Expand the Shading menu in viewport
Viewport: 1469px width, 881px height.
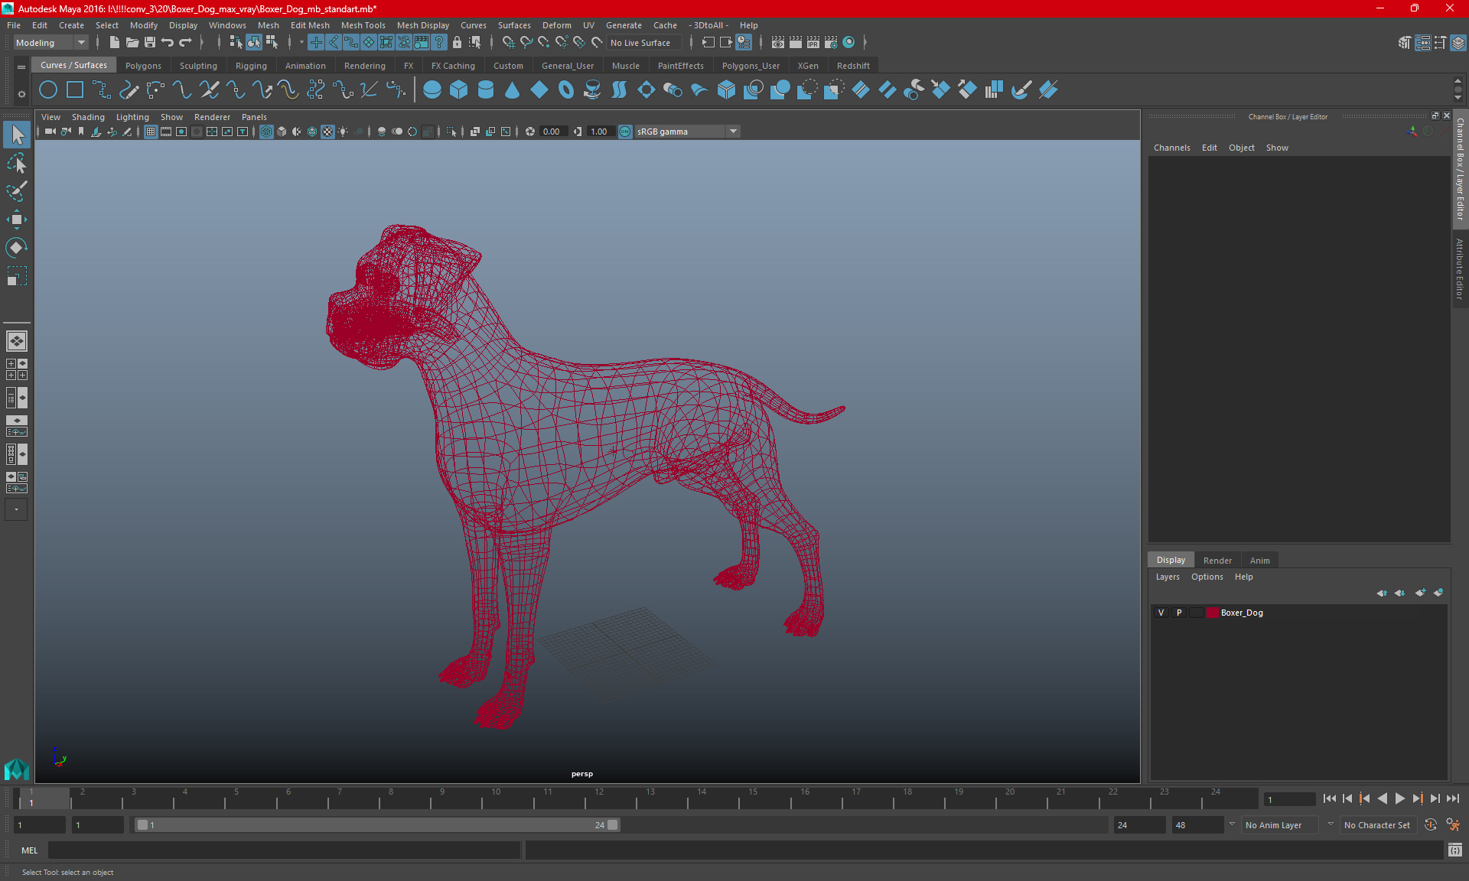[88, 116]
